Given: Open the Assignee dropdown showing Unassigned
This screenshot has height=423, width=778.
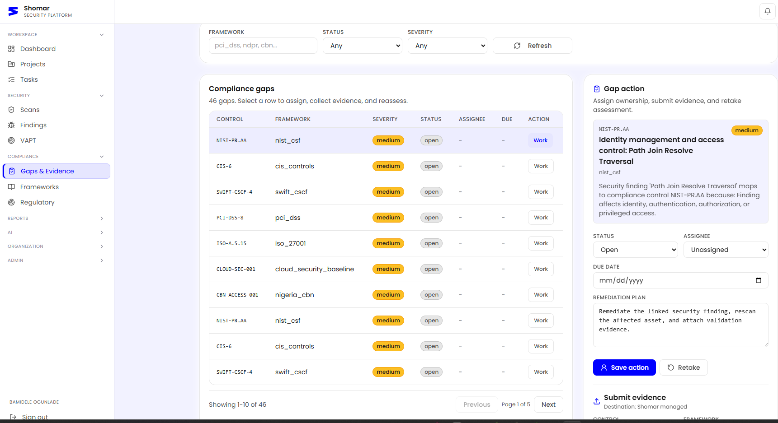Looking at the screenshot, I should (726, 250).
